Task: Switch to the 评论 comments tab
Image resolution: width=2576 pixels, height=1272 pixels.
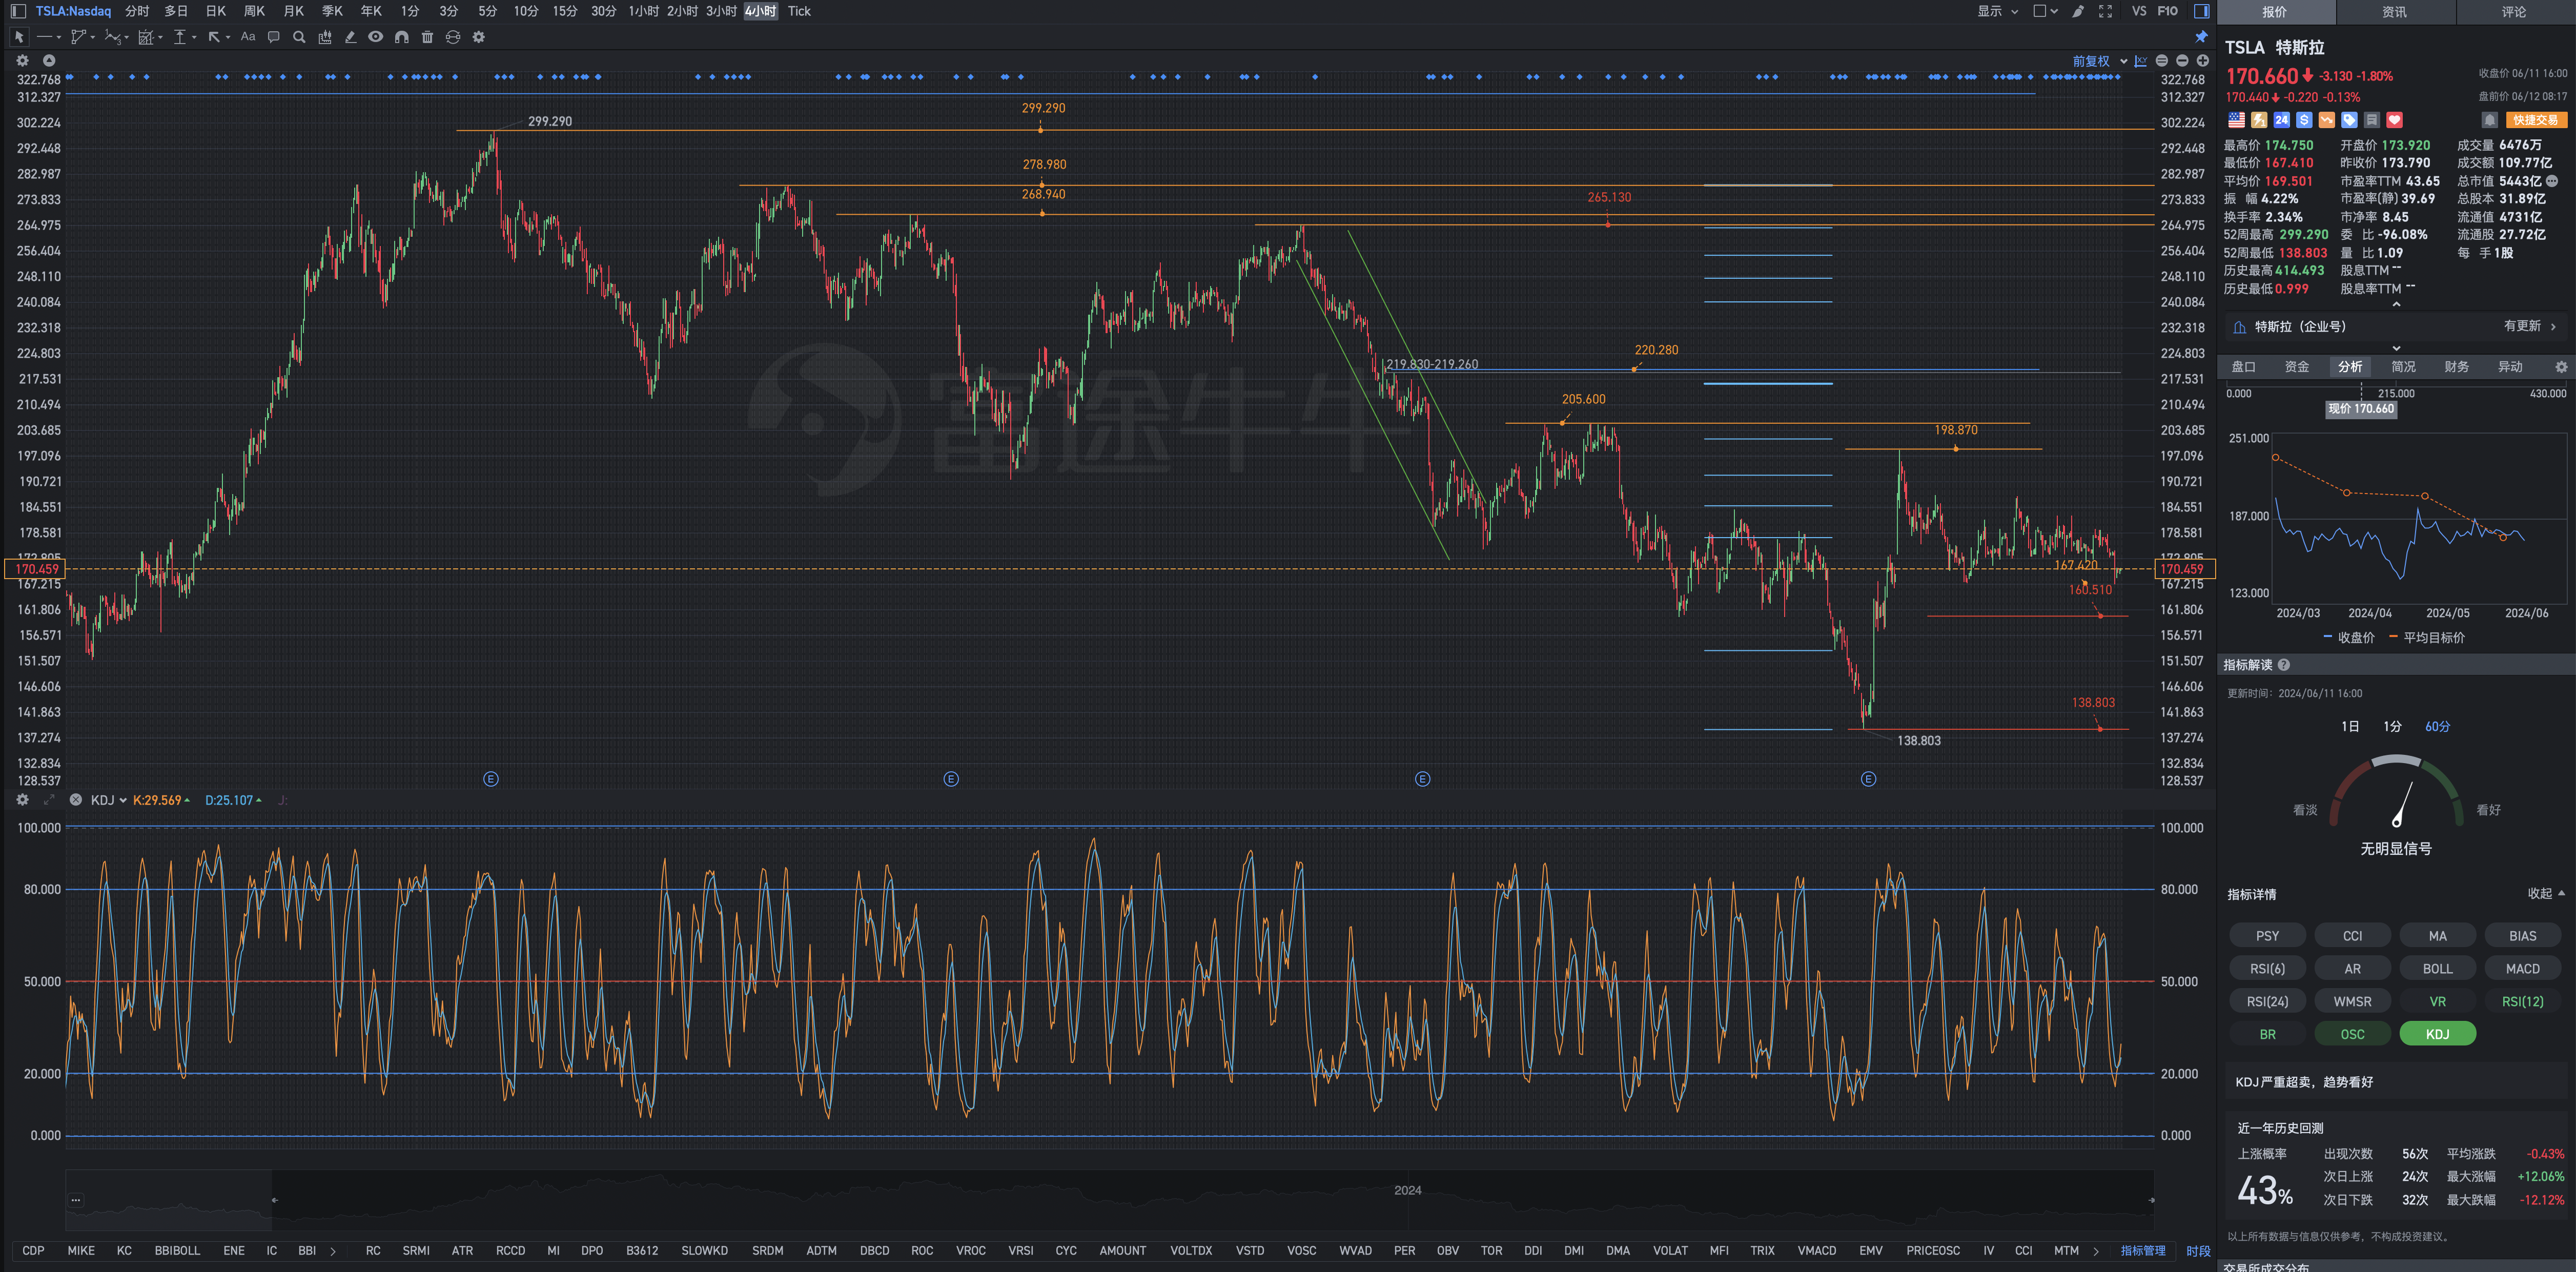Action: tap(2514, 12)
